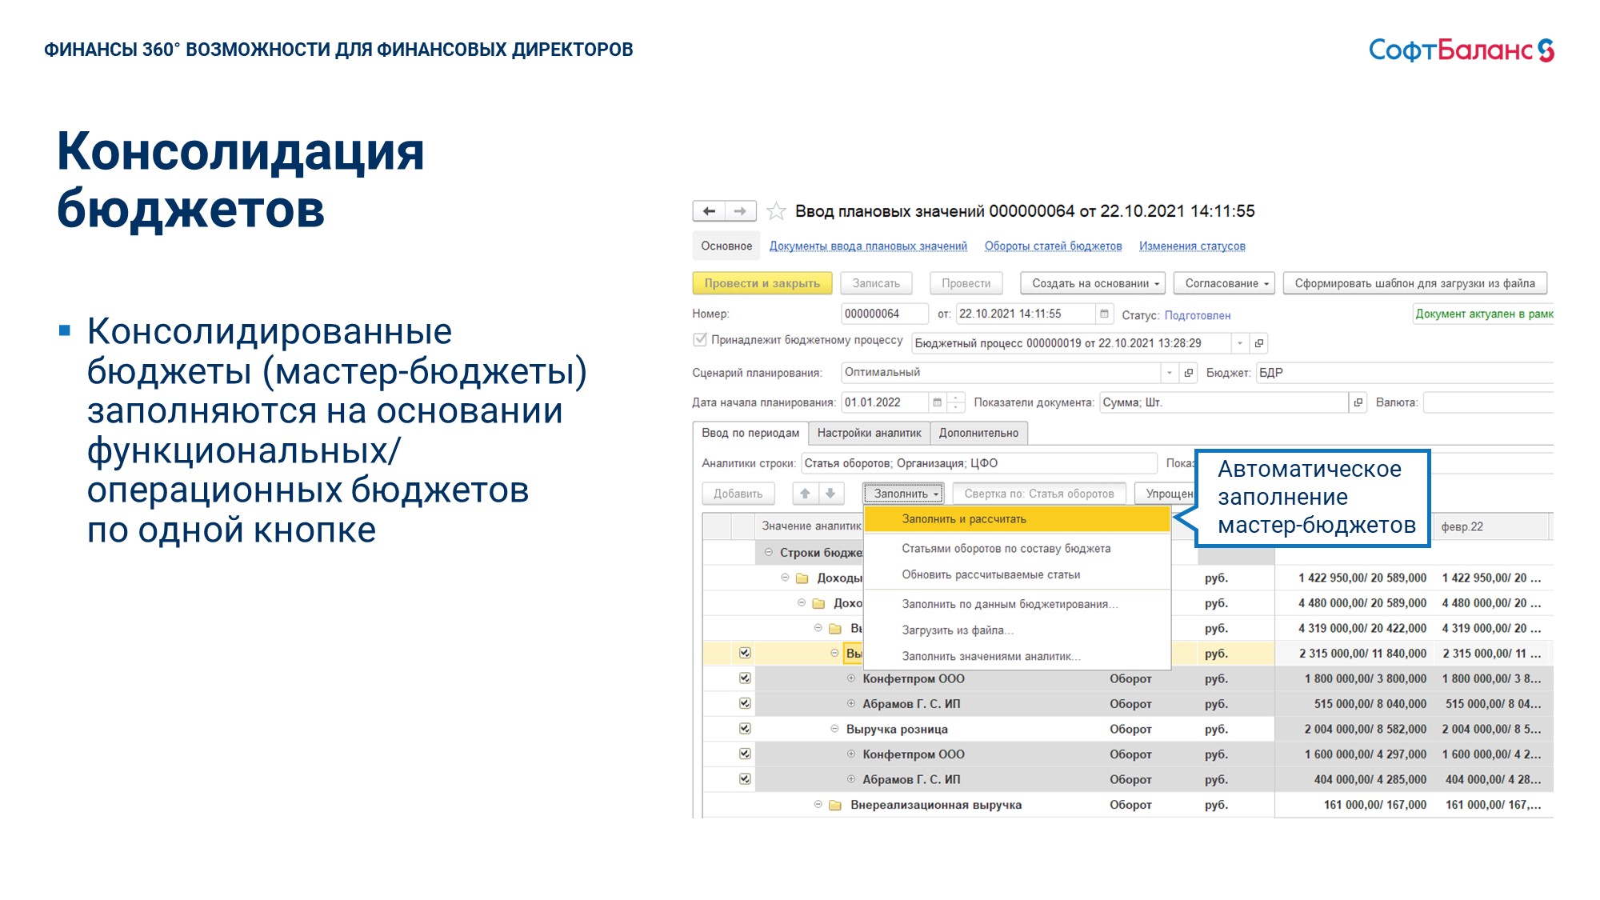Choose Заполнить и рассчитать from the menu

(1018, 519)
